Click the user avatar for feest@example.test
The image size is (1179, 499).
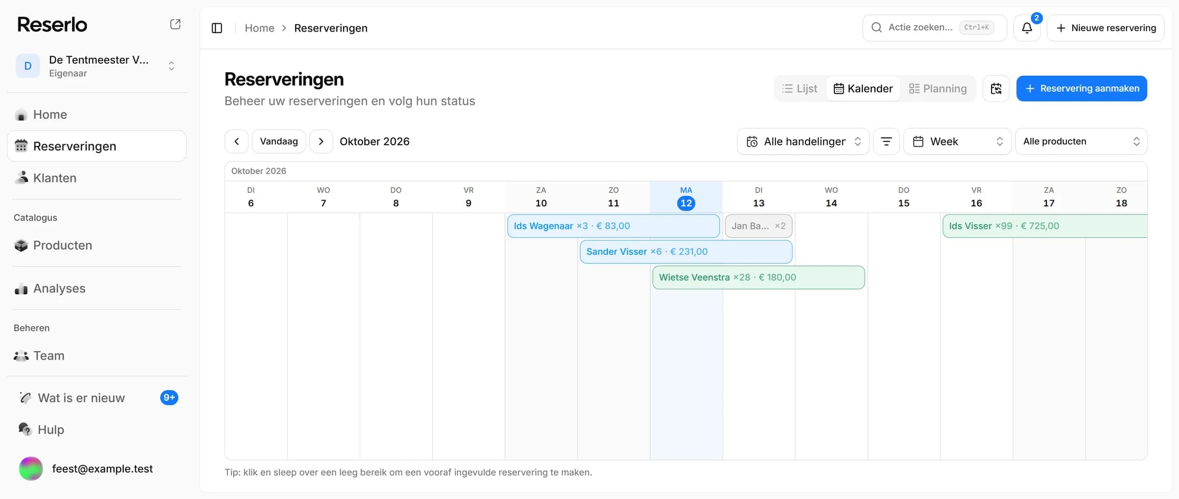click(x=31, y=468)
